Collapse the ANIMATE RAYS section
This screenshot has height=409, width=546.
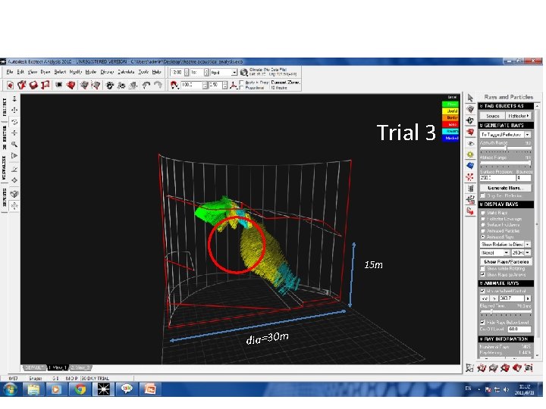[506, 283]
